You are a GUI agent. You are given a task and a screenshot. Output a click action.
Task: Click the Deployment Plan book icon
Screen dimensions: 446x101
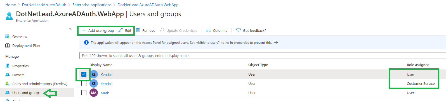coord(7,45)
